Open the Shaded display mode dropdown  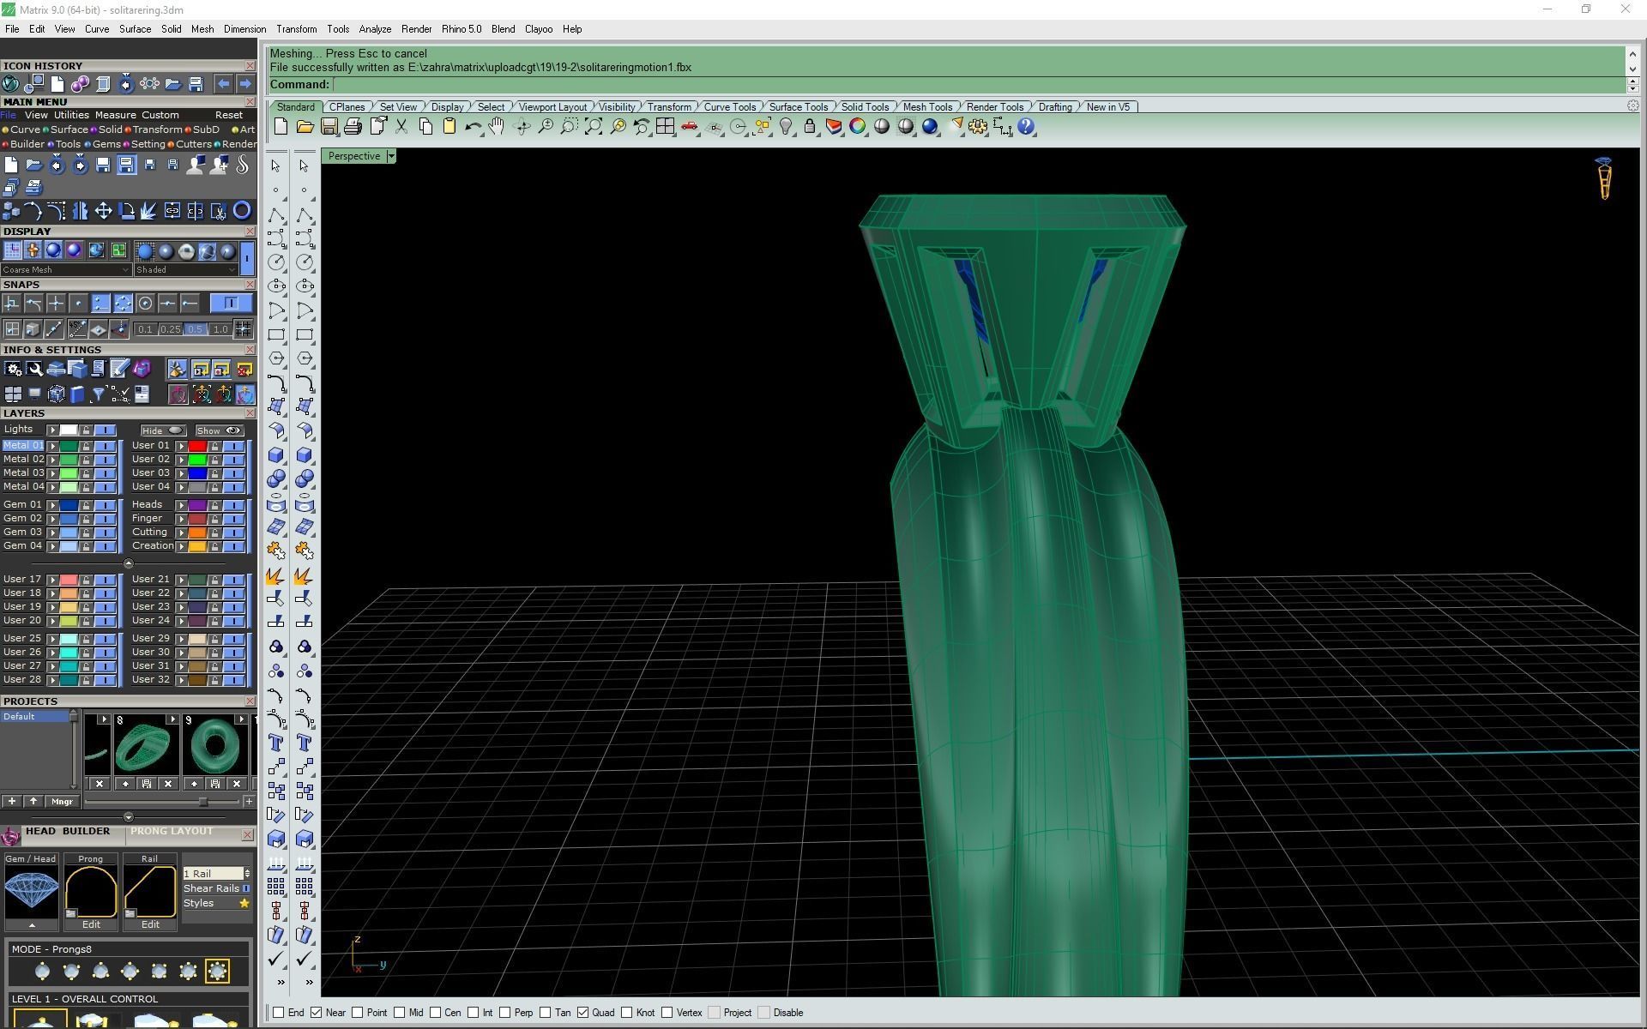(x=185, y=269)
